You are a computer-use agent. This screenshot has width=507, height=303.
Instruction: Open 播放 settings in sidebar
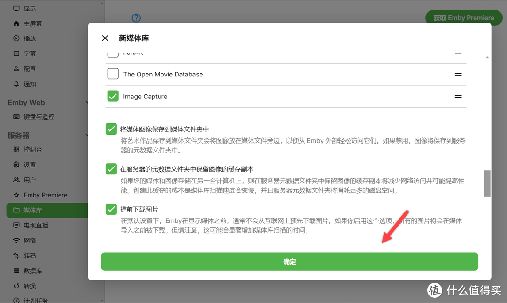tap(30, 38)
